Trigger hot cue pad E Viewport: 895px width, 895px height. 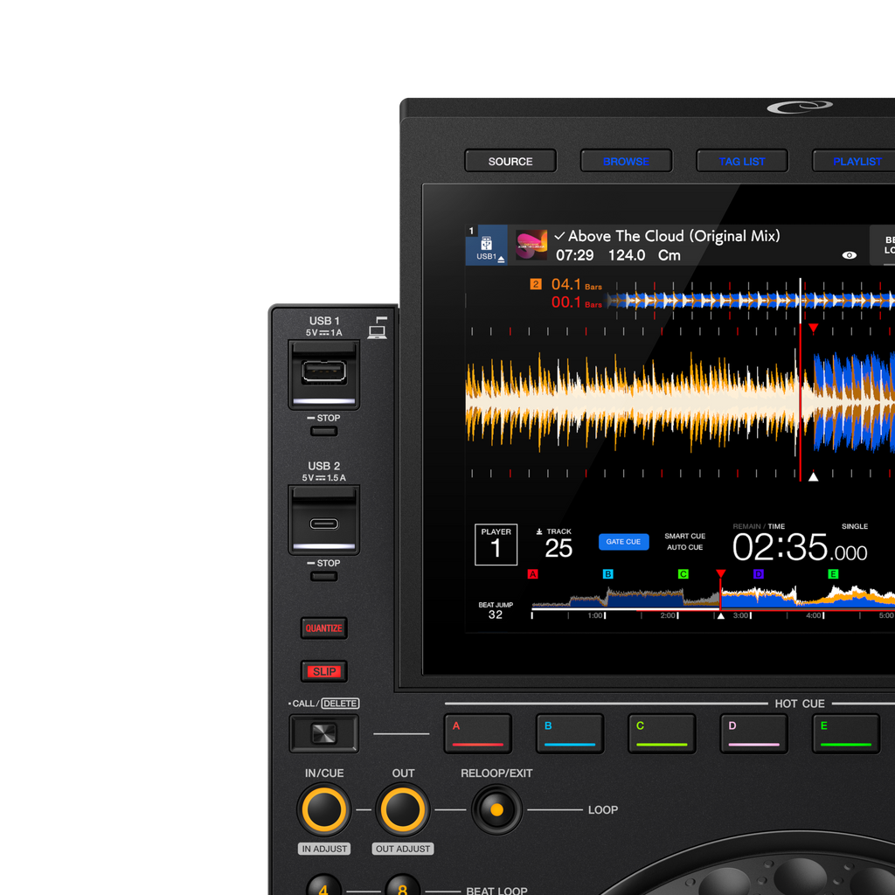tap(845, 733)
